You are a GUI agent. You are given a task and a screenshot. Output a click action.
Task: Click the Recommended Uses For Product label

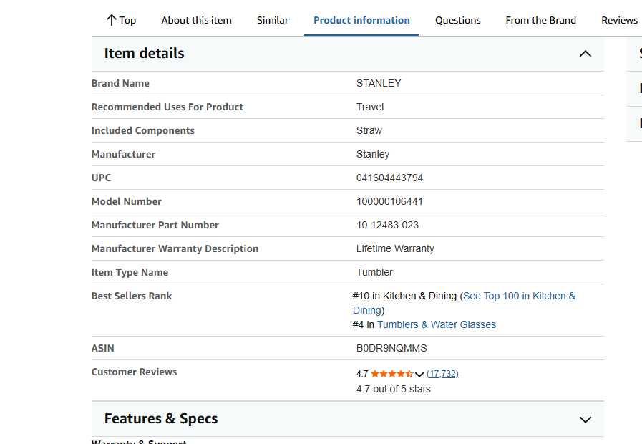coord(167,107)
